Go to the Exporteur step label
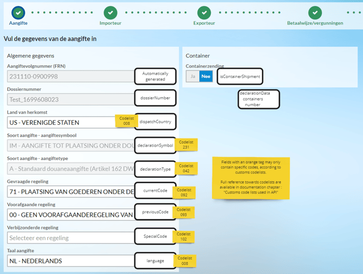Viewport: 363px width, 274px height. 204,23
